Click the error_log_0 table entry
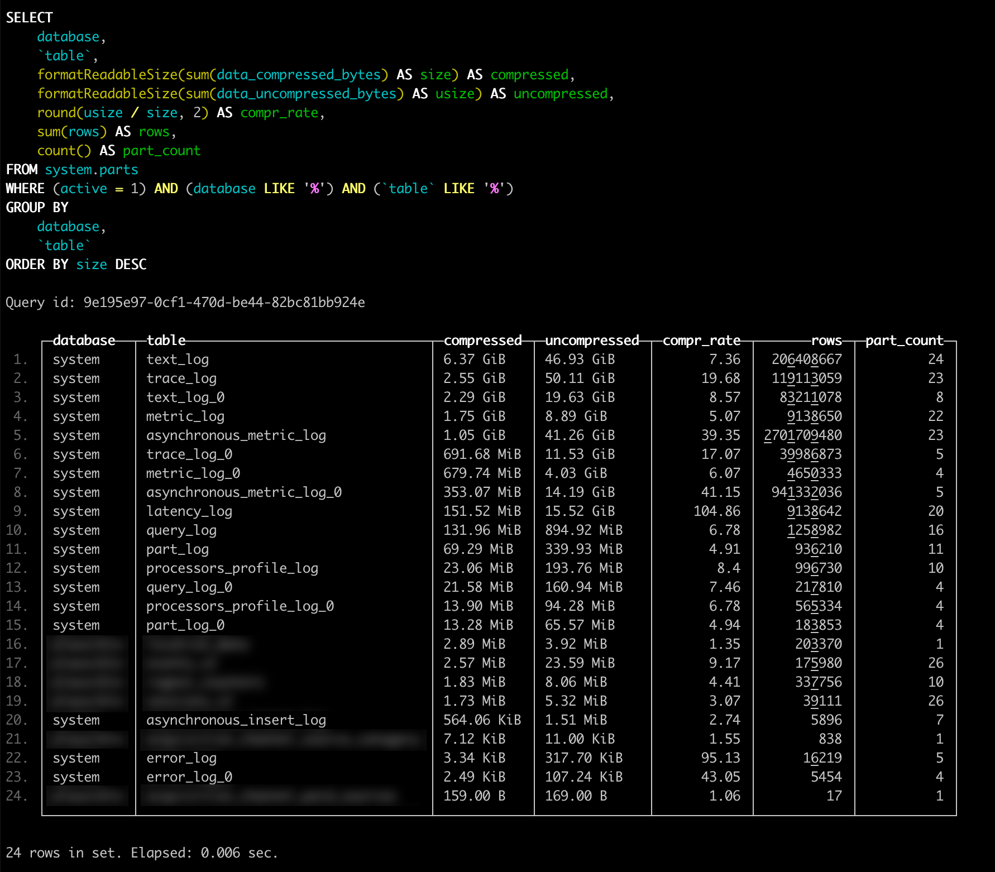The height and width of the screenshot is (872, 995). [x=189, y=777]
